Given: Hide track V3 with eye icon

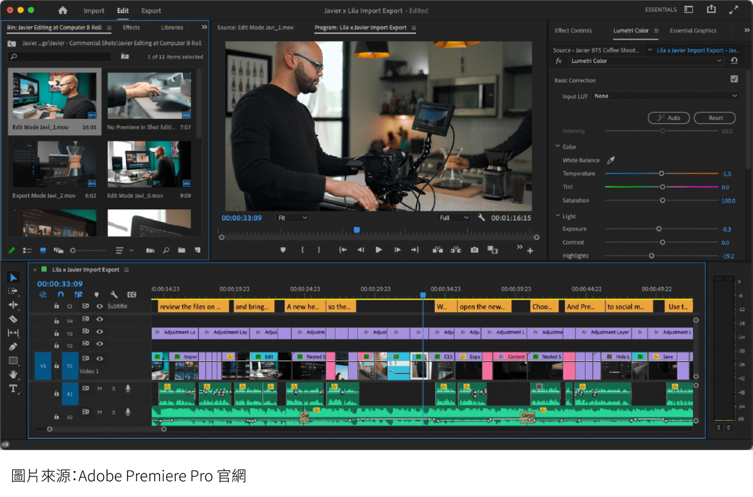Looking at the screenshot, I should click(x=99, y=332).
